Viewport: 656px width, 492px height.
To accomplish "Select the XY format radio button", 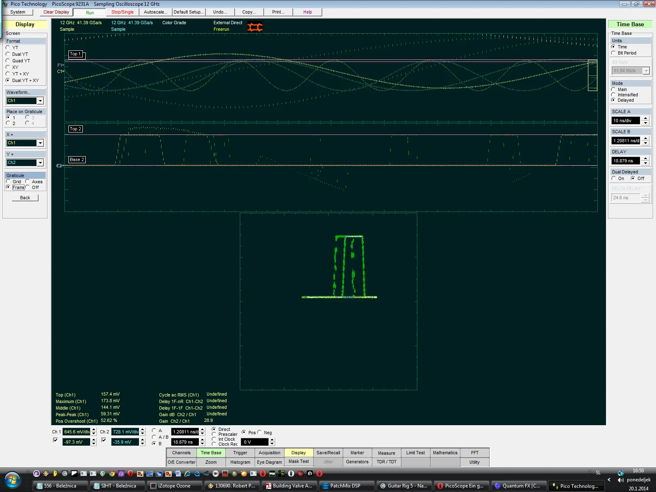I will coord(8,67).
